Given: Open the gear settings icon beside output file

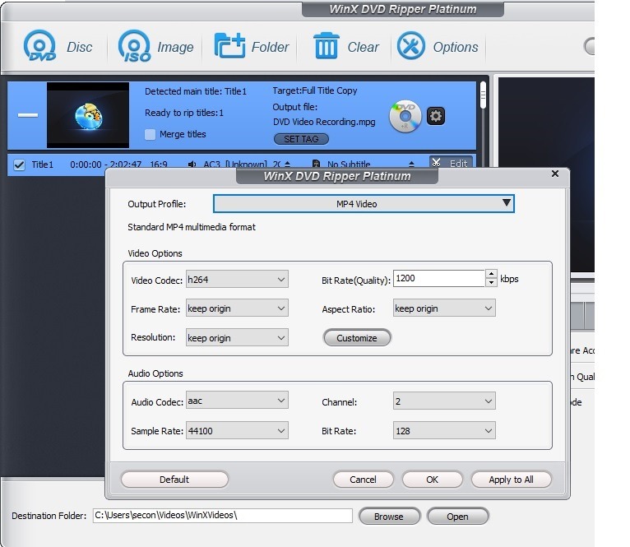Looking at the screenshot, I should (x=436, y=116).
